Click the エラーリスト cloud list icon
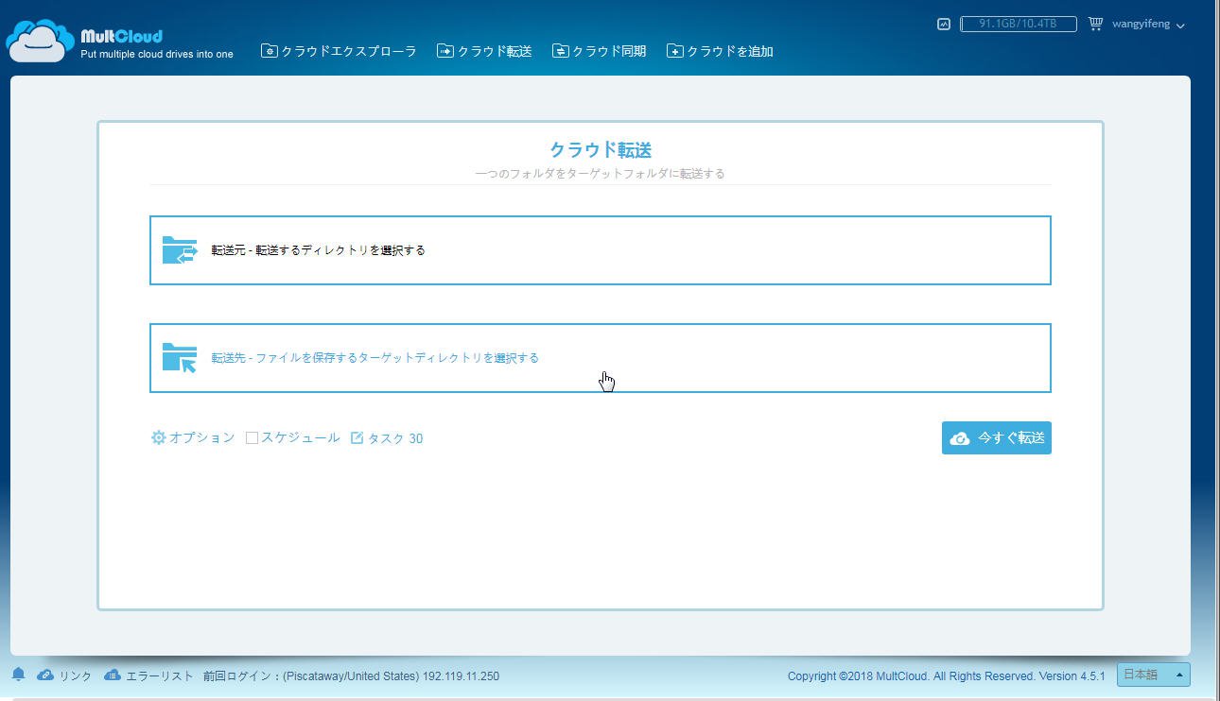Image resolution: width=1220 pixels, height=701 pixels. pos(113,675)
